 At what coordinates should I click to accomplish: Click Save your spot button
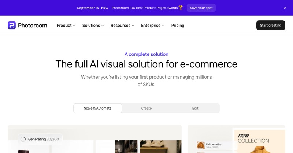tap(201, 8)
